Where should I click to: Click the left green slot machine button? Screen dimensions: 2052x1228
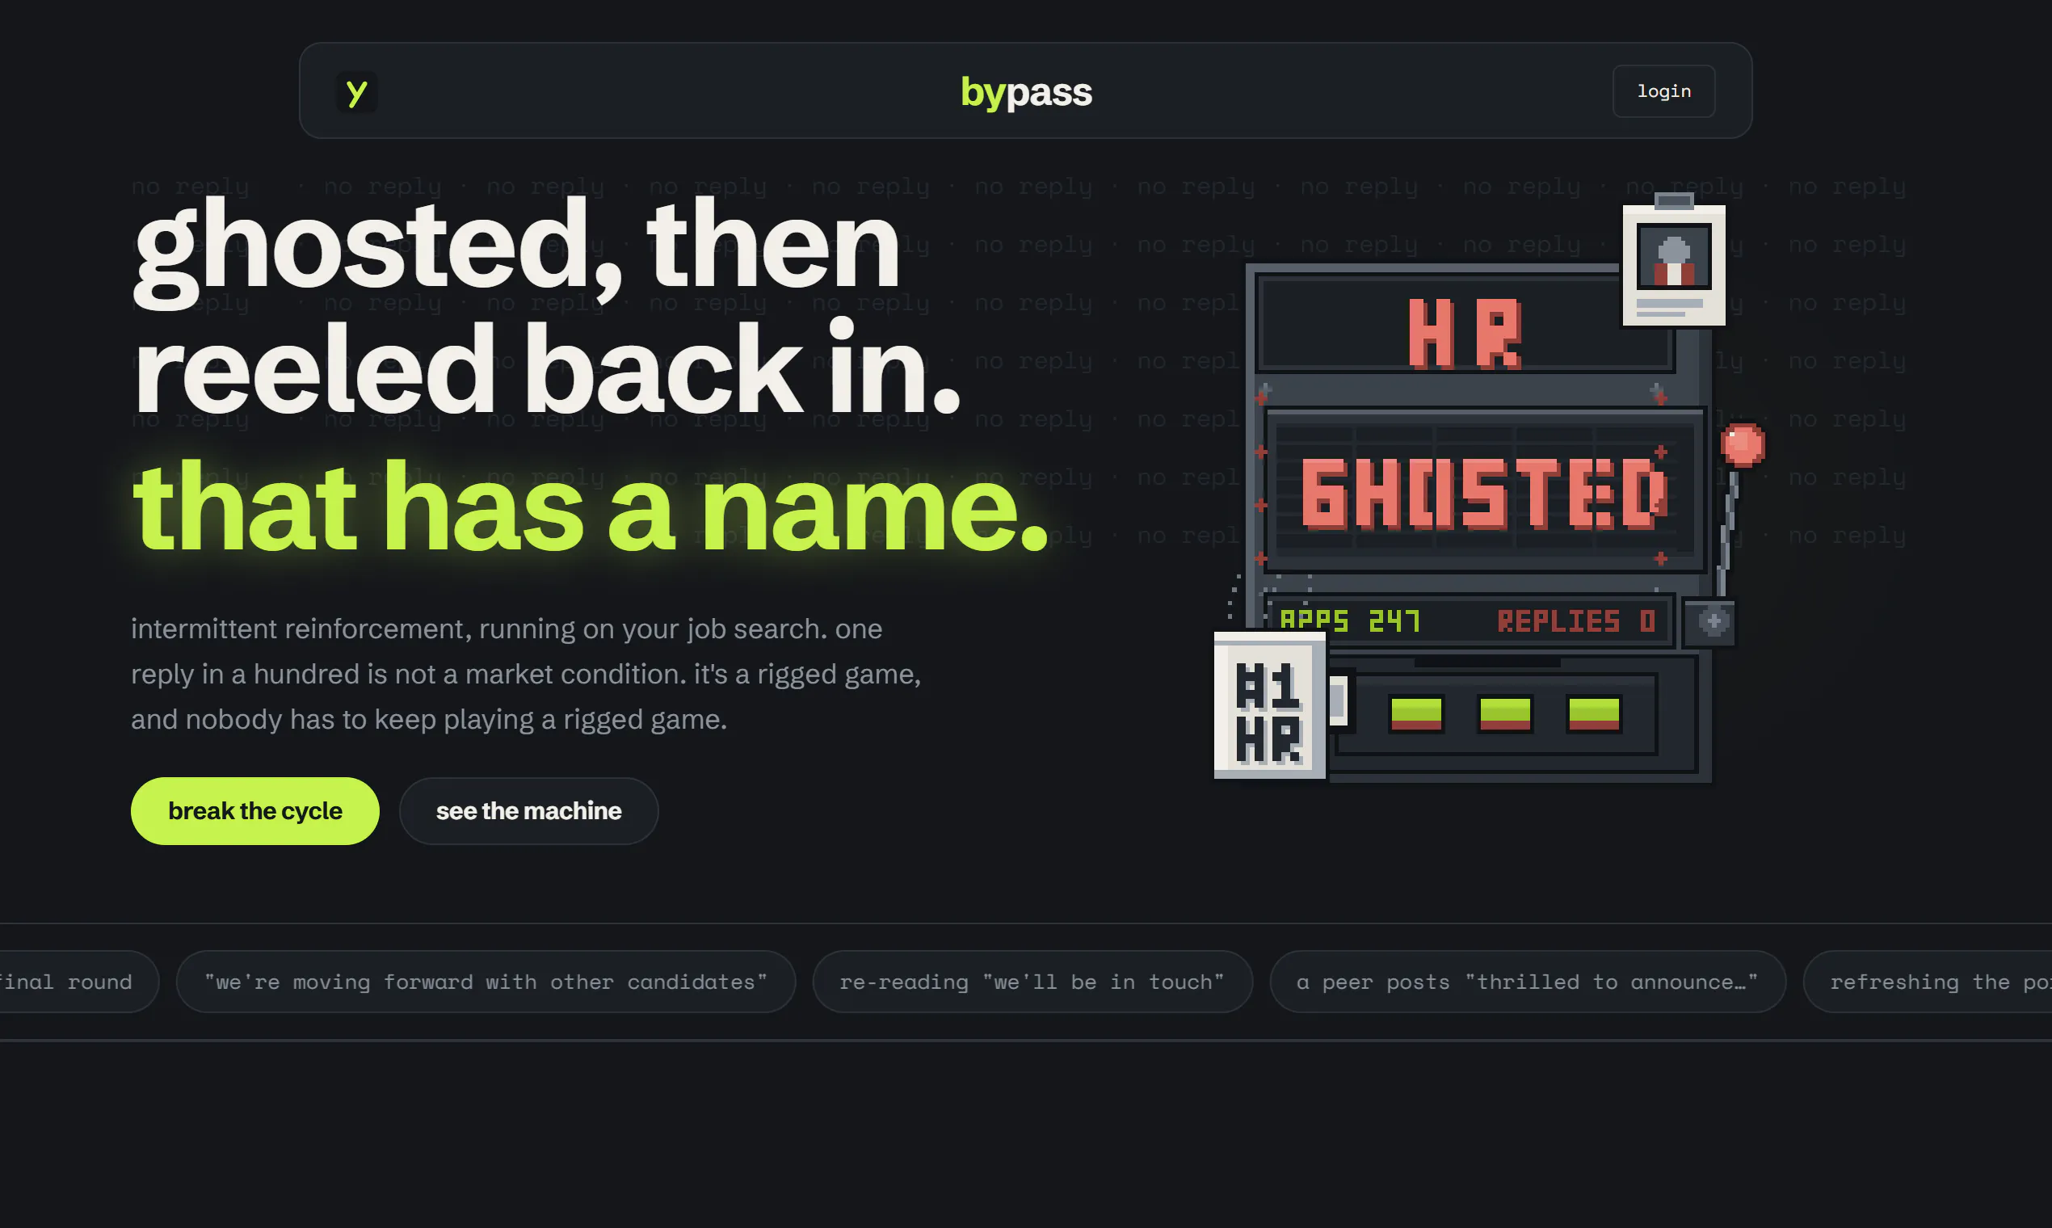(1415, 713)
